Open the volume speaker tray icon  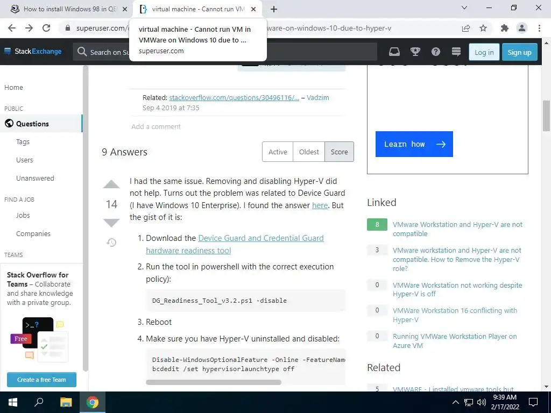click(482, 402)
